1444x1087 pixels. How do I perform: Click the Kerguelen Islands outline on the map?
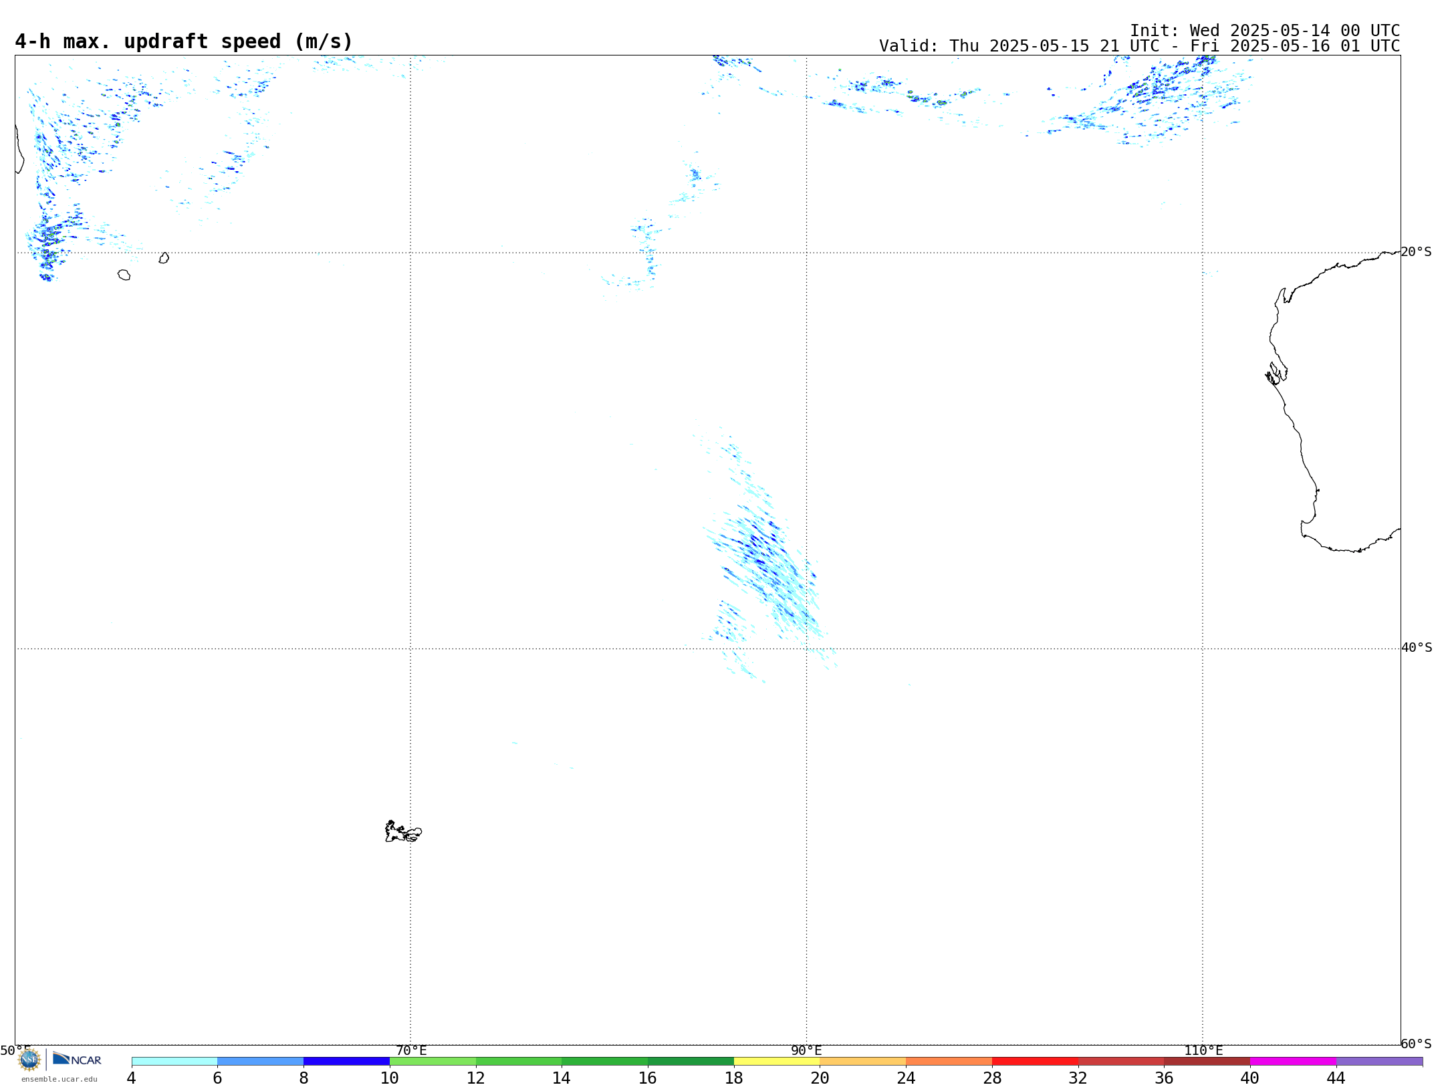pos(403,832)
